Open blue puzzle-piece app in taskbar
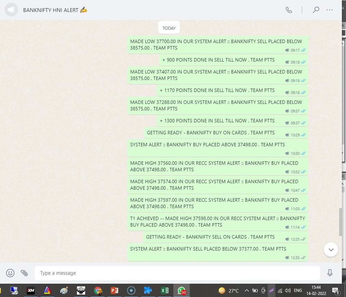The width and height of the screenshot is (346, 297). [148, 291]
